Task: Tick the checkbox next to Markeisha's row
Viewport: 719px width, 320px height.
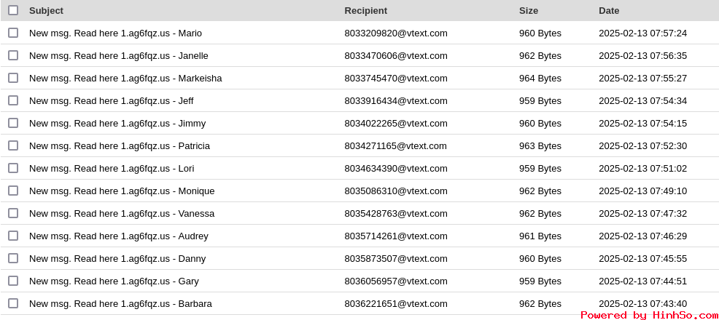Action: [13, 78]
